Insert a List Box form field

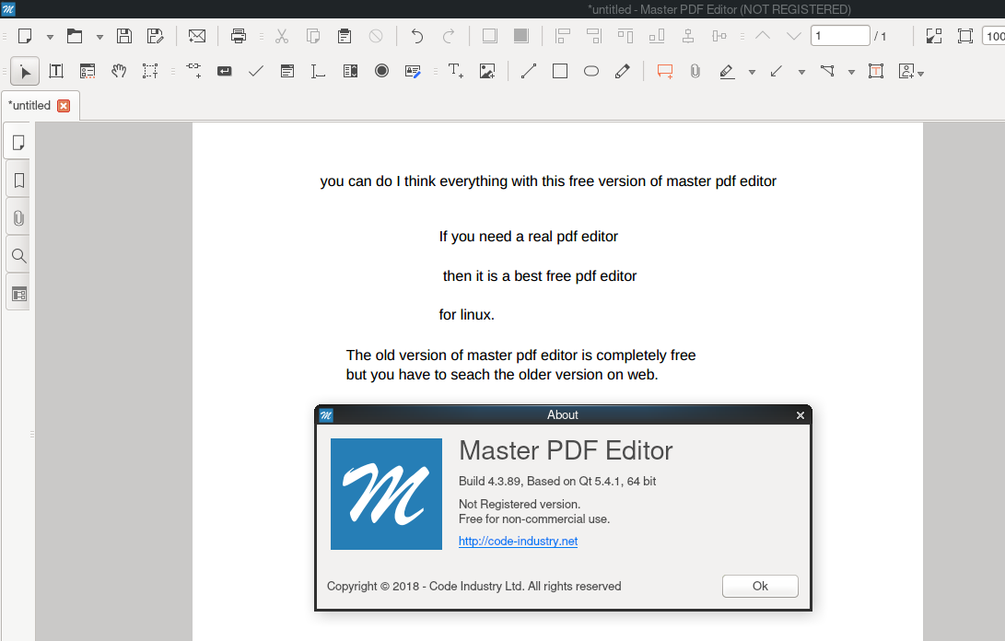point(350,71)
